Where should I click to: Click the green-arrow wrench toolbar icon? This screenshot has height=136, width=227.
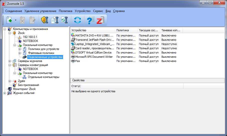[65, 20]
